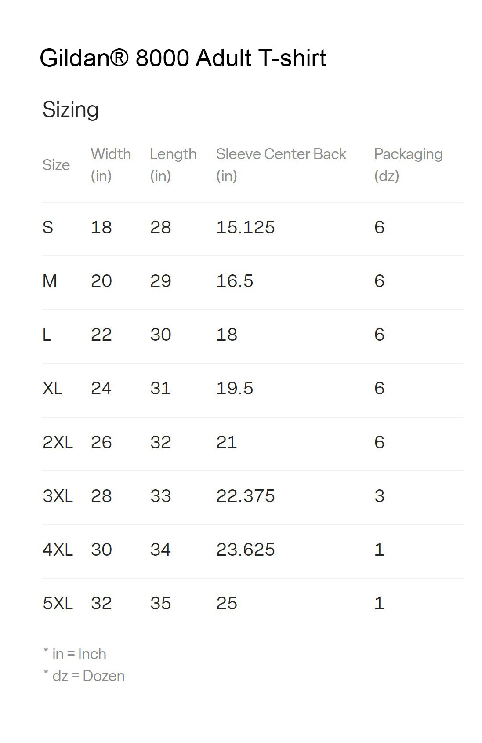
Task: Click the 4XL size row label
Action: click(x=58, y=550)
